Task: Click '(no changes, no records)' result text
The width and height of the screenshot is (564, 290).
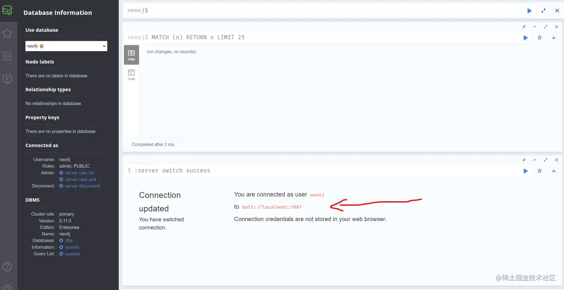Action: click(x=172, y=52)
